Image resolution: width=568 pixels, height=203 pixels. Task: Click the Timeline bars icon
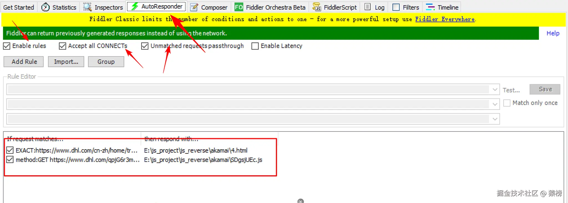click(x=430, y=7)
